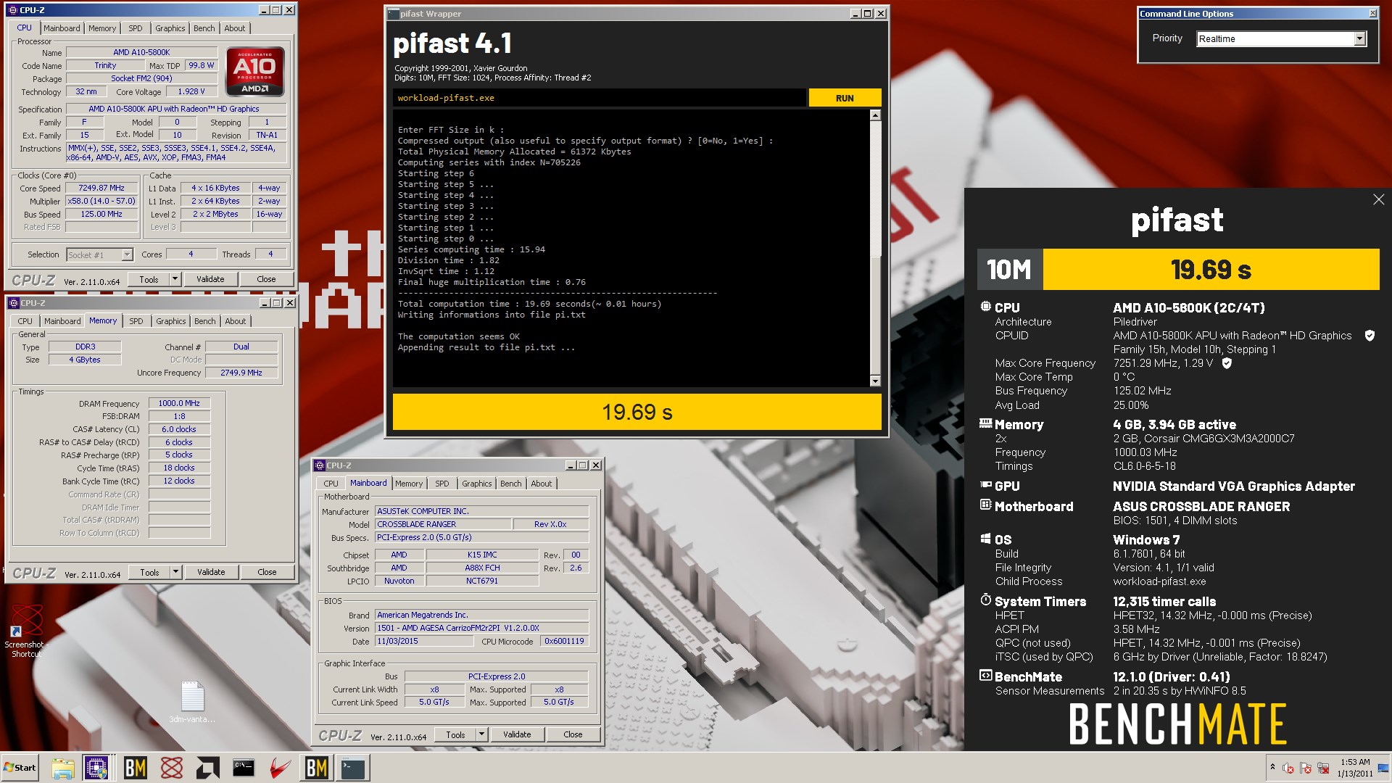
Task: Click the AMD A10 processor logo in CPU-Z
Action: (254, 72)
